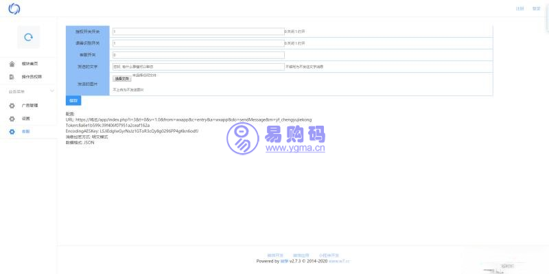Click the refresh arrow module icon
The width and height of the screenshot is (549, 274).
tap(29, 37)
